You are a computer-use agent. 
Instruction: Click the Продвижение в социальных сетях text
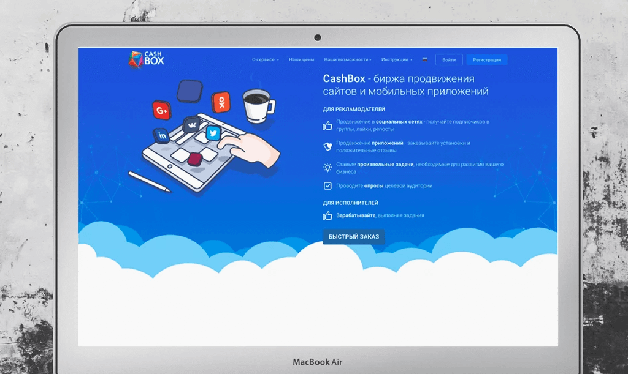coord(413,125)
